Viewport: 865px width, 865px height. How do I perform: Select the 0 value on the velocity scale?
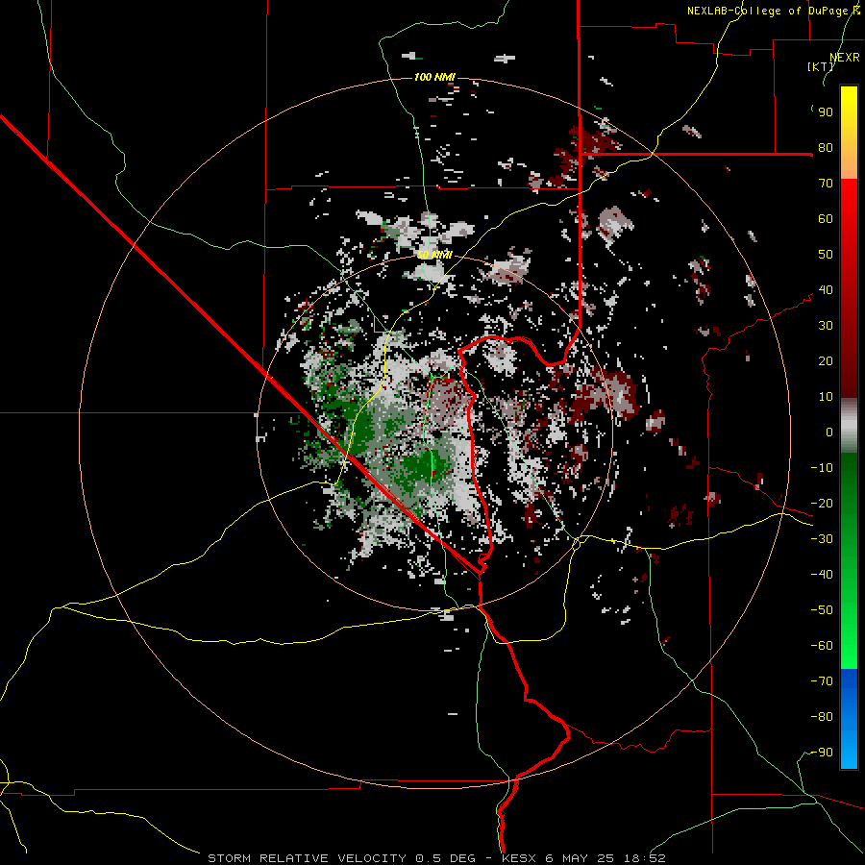point(829,432)
